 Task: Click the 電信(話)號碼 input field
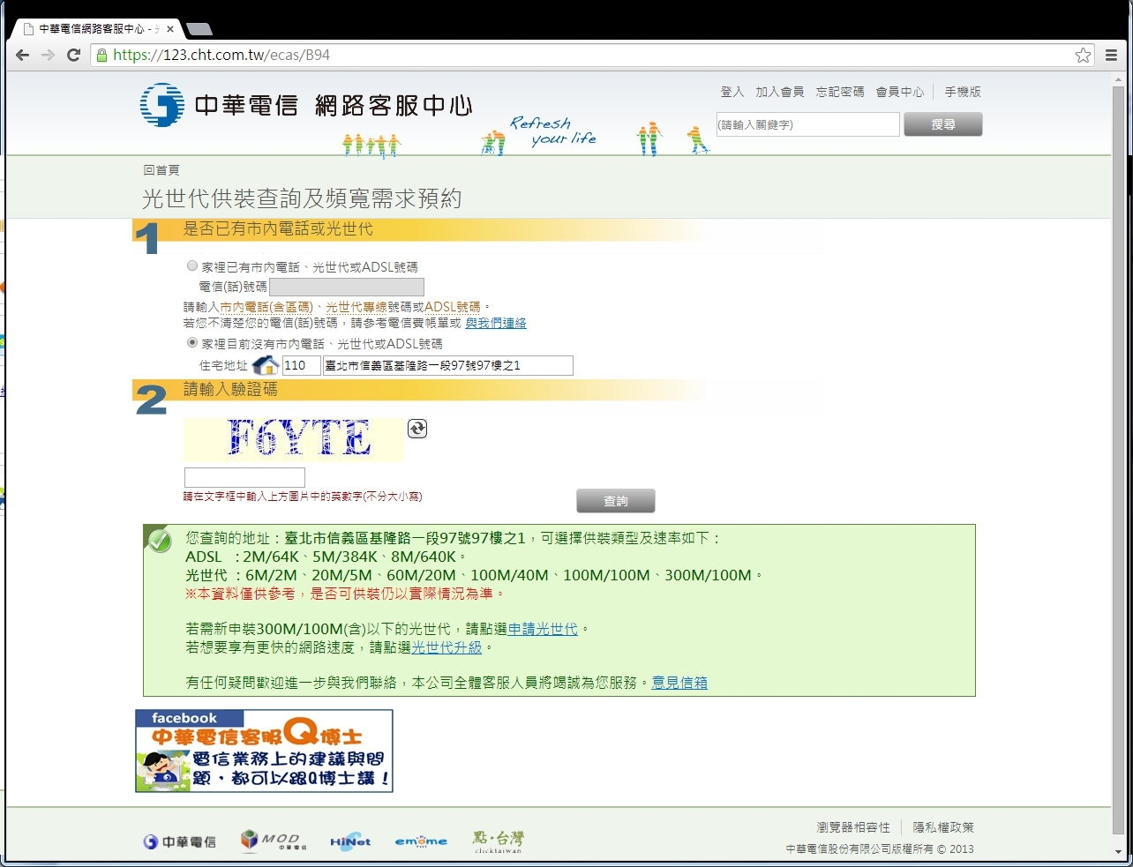(347, 287)
